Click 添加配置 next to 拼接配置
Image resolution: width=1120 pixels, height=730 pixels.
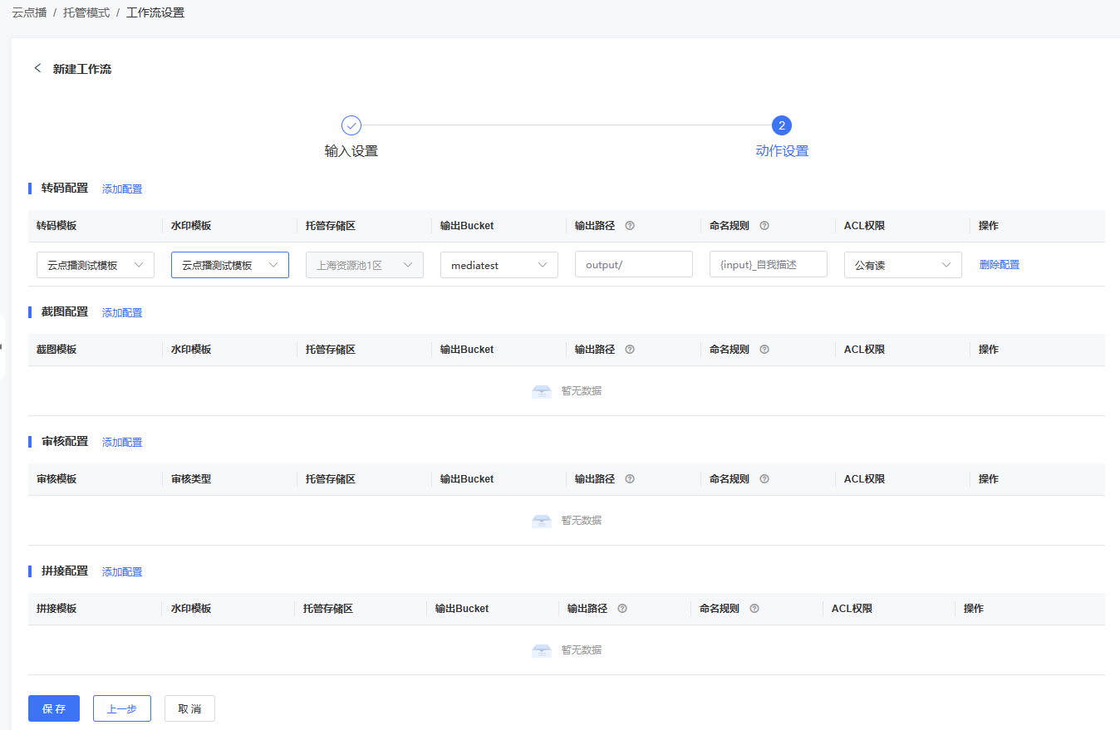point(122,572)
